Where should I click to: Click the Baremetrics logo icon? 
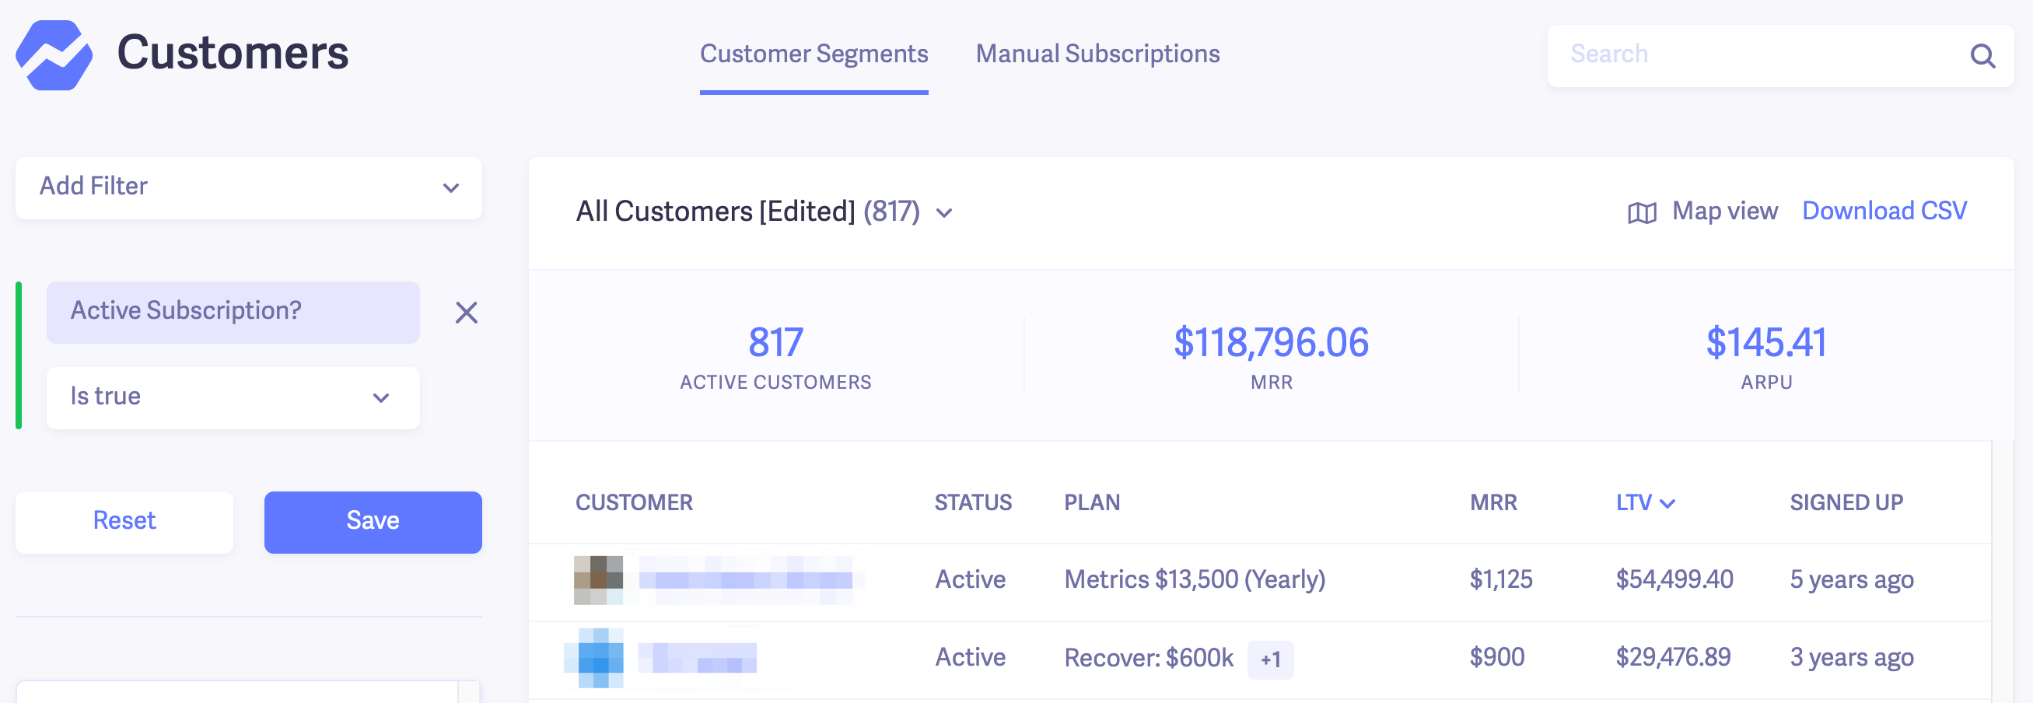pos(54,54)
